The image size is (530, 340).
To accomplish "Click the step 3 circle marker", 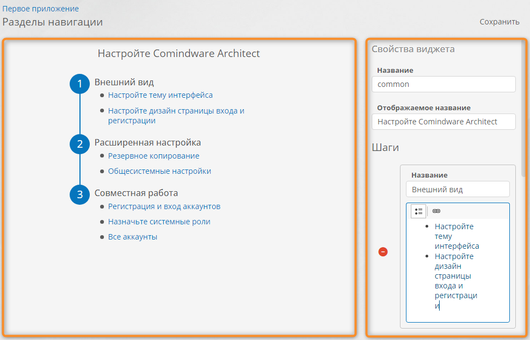I will tap(79, 194).
